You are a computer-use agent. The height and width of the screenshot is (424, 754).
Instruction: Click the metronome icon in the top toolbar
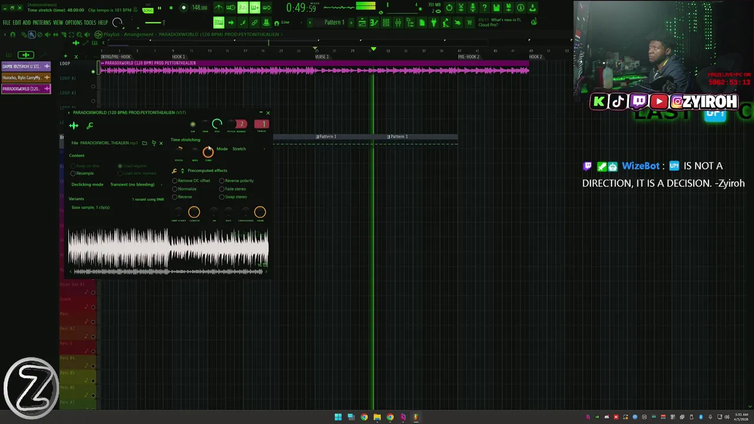coord(218,8)
